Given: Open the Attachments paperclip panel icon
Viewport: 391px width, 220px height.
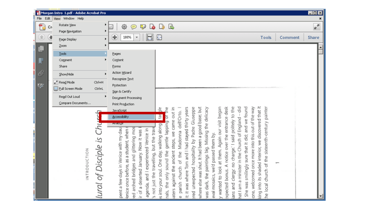Looking at the screenshot, I should (x=41, y=73).
